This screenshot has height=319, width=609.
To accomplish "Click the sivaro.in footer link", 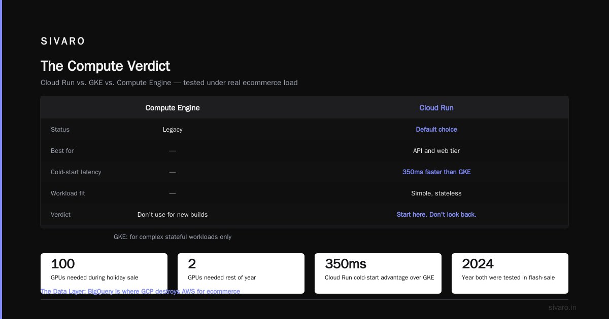I will (562, 307).
